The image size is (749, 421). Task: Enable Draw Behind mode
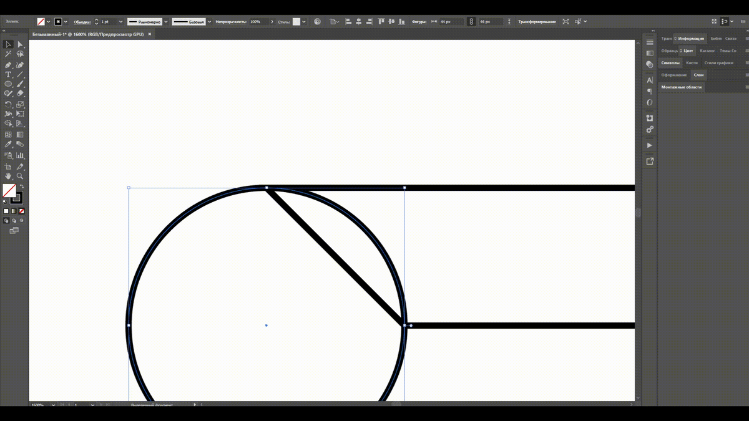pyautogui.click(x=14, y=221)
